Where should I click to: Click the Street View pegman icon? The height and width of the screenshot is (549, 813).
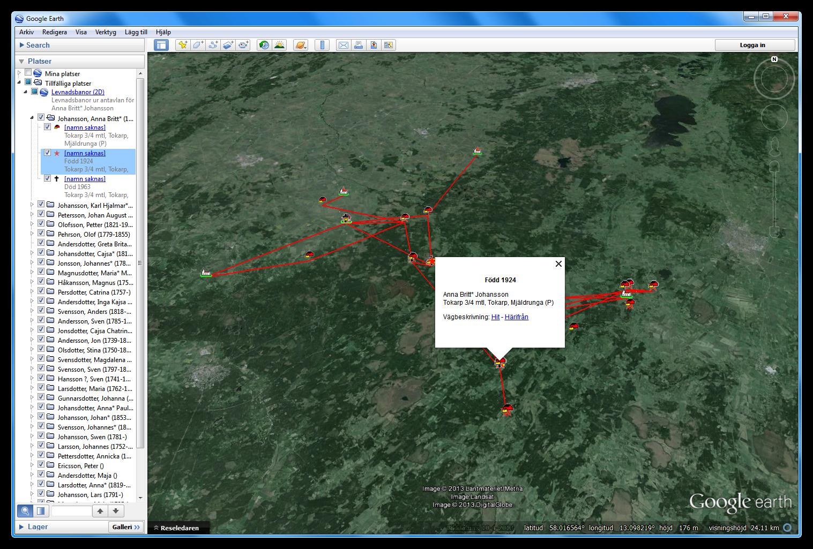pyautogui.click(x=774, y=146)
